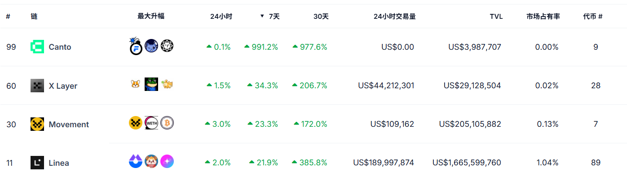This screenshot has width=627, height=181.
Task: Open the Linea chain page
Action: [59, 163]
